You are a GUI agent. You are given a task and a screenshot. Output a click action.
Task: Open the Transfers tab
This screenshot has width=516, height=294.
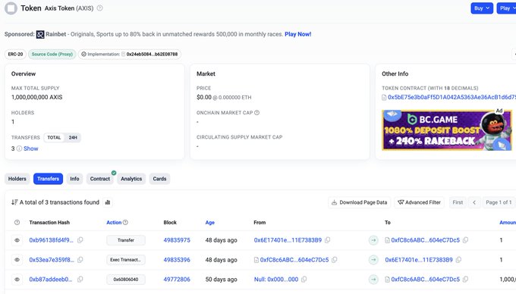(x=48, y=179)
